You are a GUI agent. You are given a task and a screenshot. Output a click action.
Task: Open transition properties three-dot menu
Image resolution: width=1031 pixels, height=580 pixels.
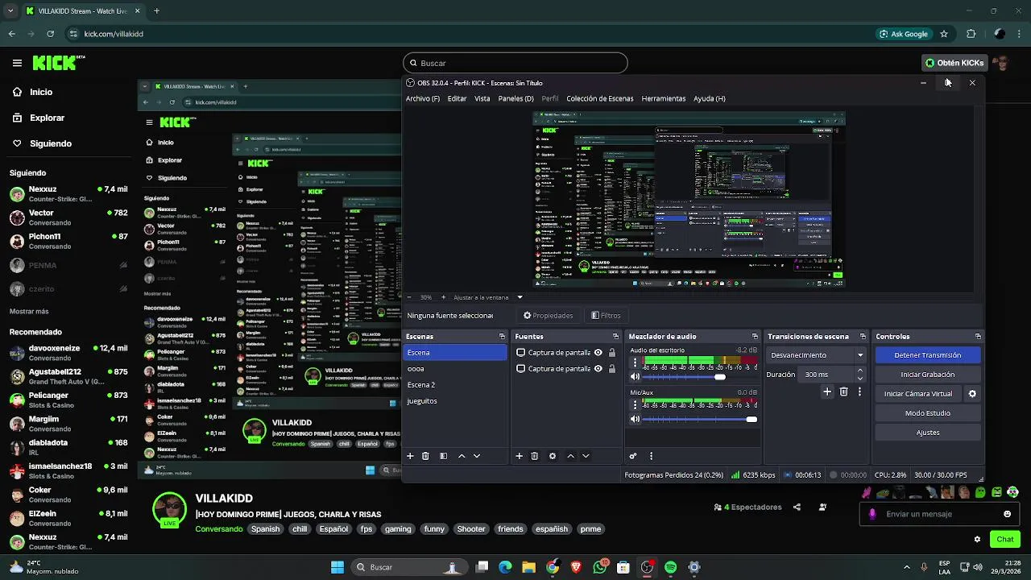[x=859, y=391]
